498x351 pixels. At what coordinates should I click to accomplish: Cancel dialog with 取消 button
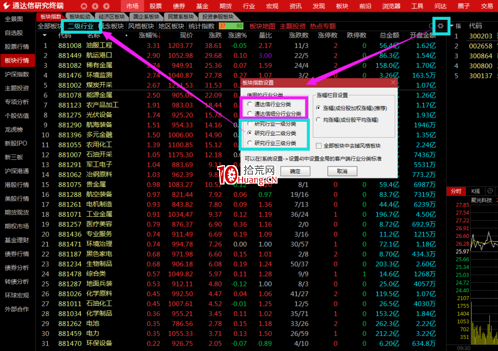(342, 171)
